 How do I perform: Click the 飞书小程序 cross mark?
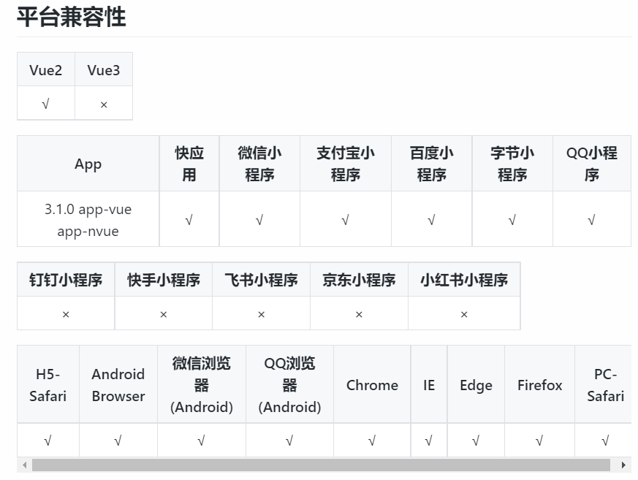(x=261, y=313)
